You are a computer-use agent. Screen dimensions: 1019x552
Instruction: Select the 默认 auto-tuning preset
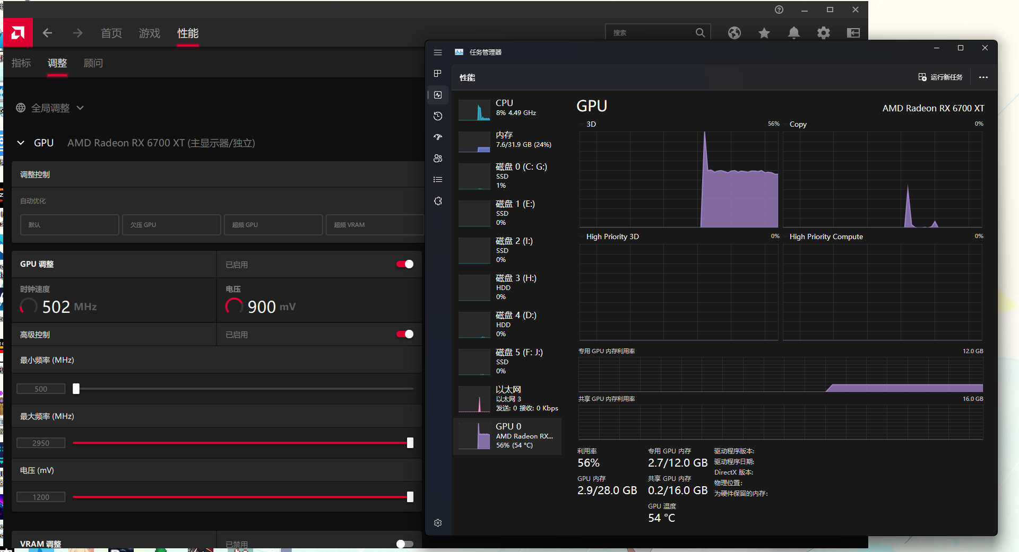(70, 225)
